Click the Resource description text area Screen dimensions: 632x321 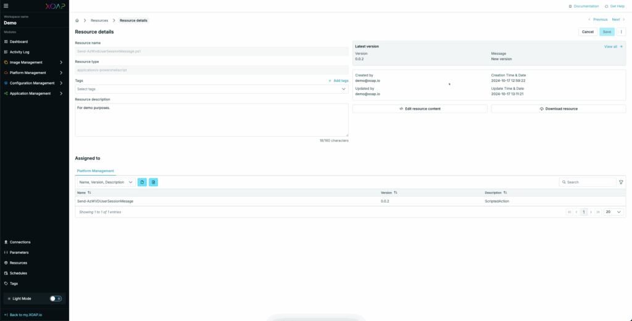tap(211, 120)
